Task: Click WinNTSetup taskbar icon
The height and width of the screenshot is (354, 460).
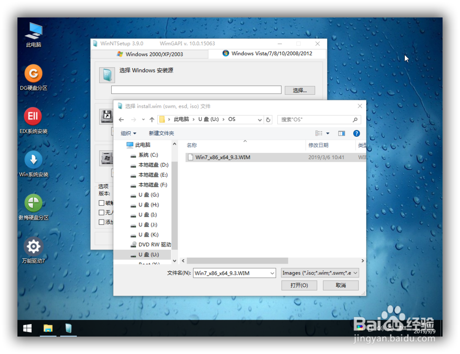Action: [69, 328]
